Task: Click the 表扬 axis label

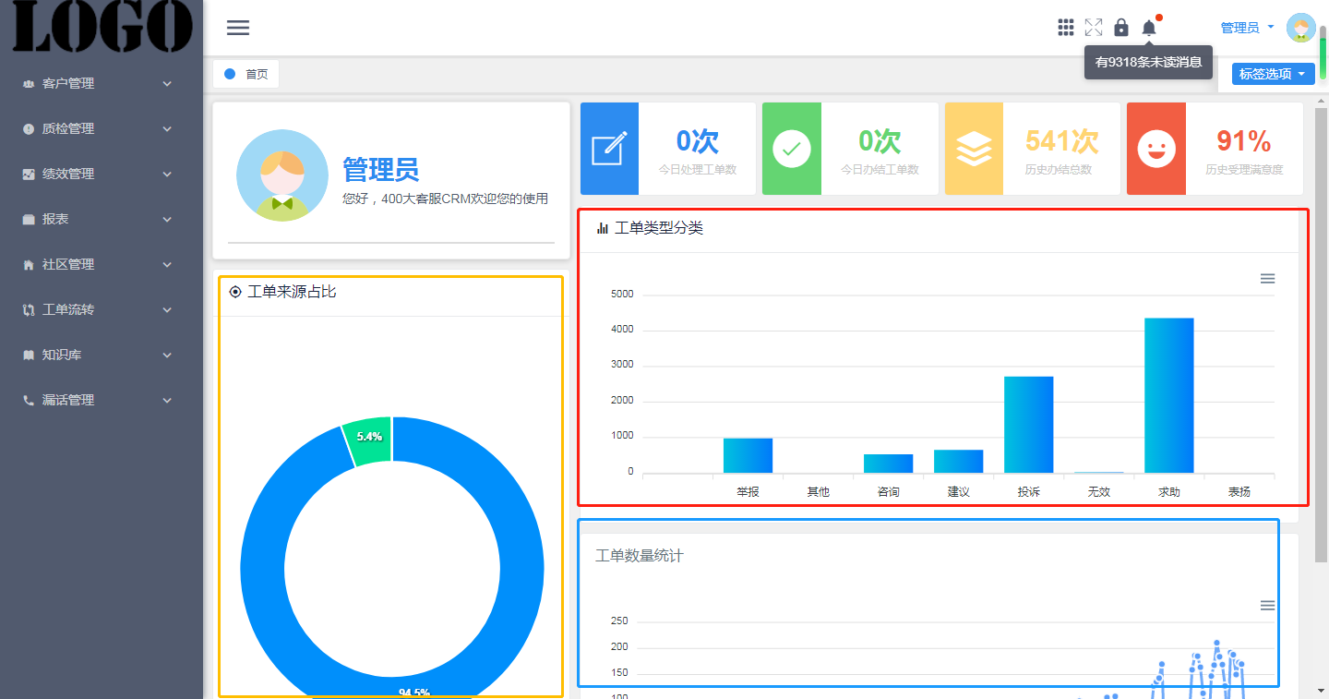Action: [x=1239, y=492]
